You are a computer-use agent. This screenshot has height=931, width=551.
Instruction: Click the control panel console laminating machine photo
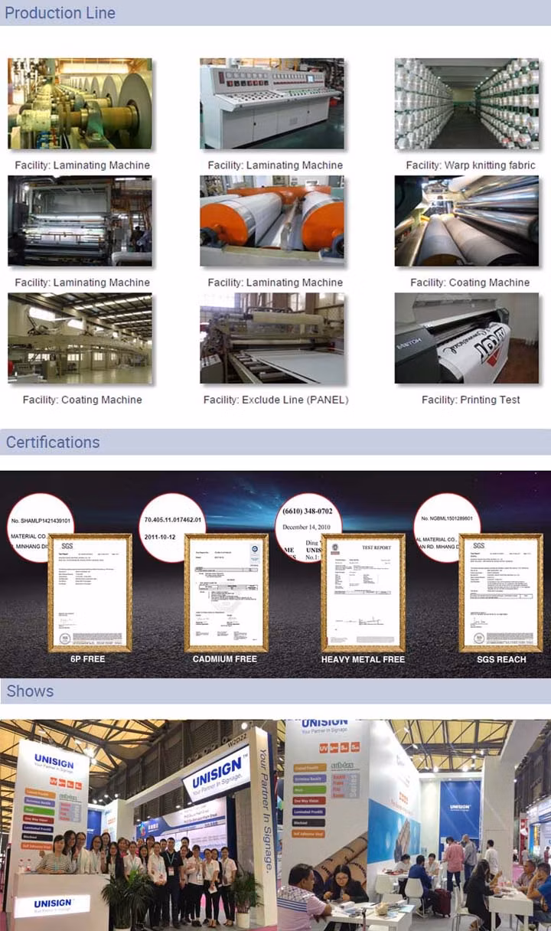(x=272, y=103)
